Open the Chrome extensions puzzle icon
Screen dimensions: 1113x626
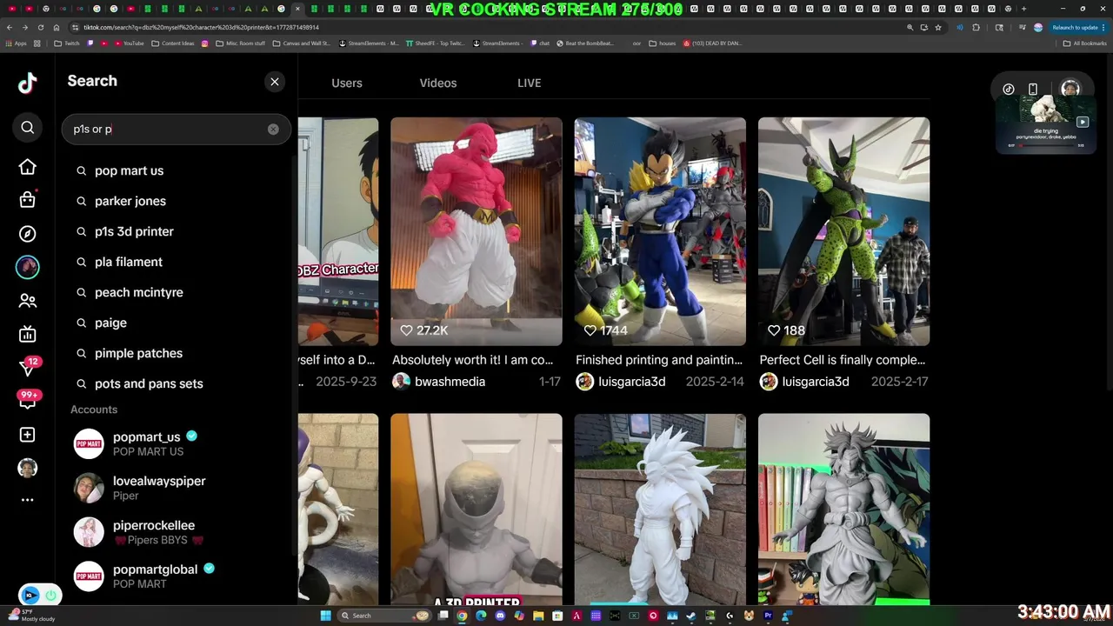pos(976,27)
